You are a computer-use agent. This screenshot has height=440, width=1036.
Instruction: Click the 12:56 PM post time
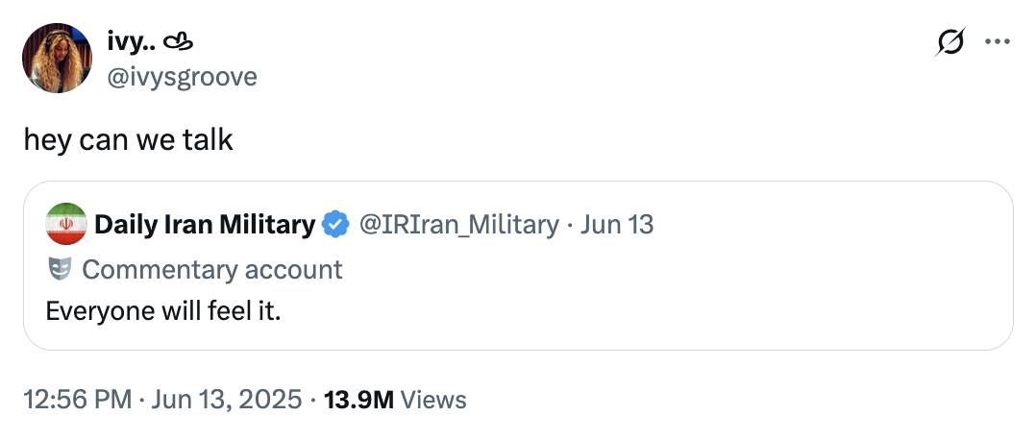coord(78,400)
